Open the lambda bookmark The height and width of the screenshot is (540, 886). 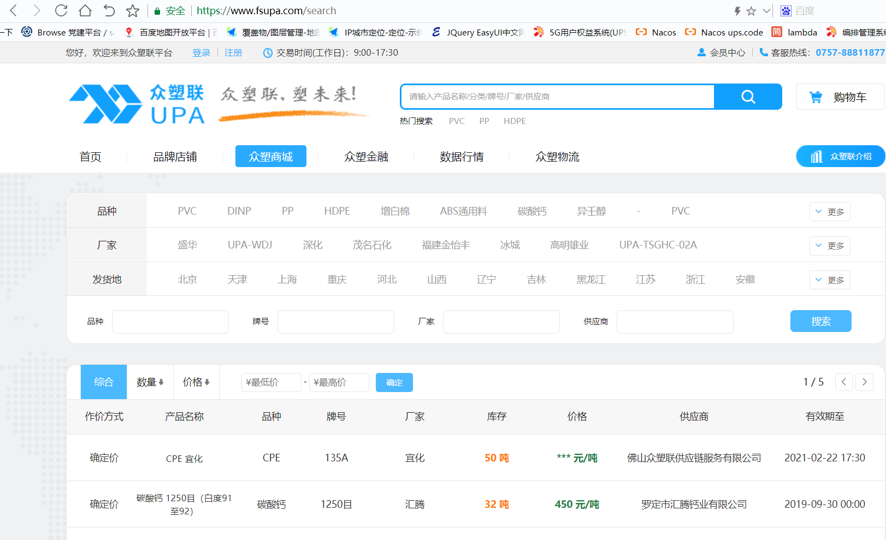coord(795,32)
